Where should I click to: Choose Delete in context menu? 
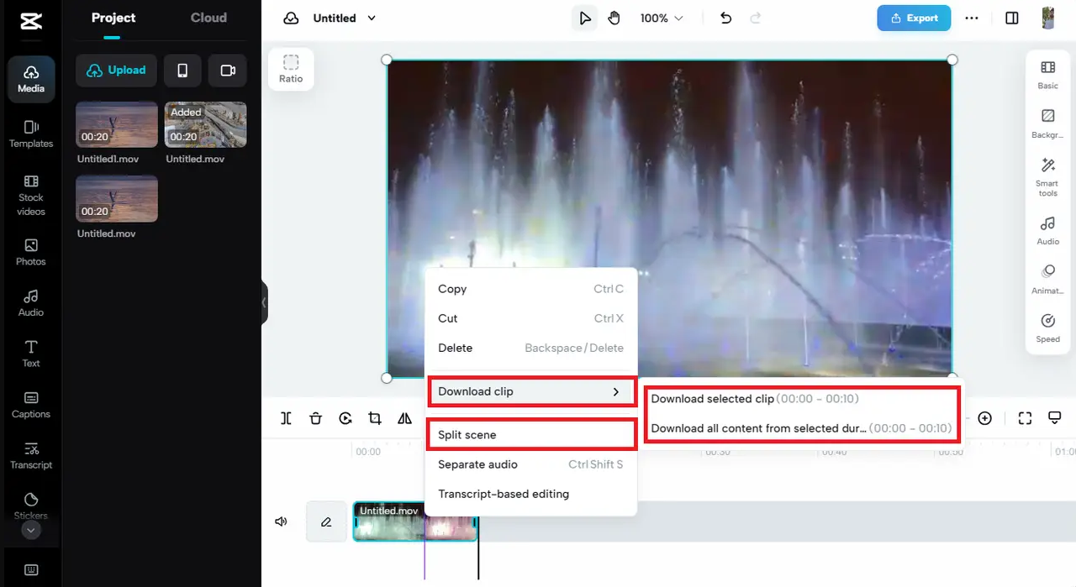531,348
